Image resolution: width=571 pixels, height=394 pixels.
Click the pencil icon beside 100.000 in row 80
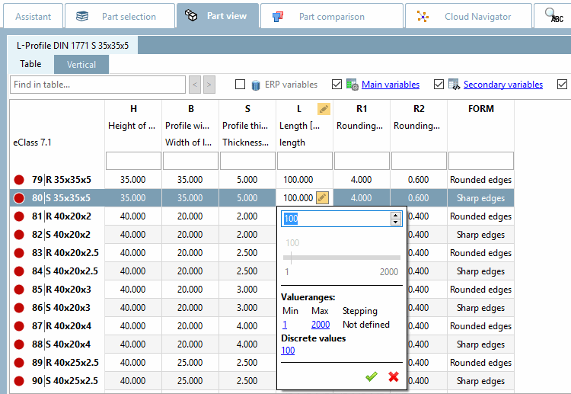(x=322, y=197)
